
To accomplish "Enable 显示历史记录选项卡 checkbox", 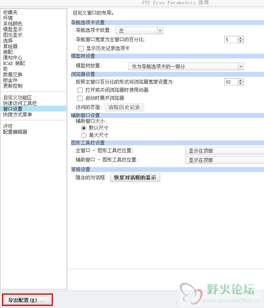I will point(81,48).
